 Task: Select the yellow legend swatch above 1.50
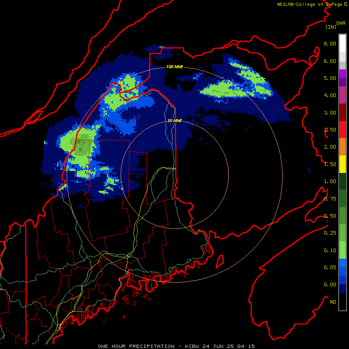342,164
